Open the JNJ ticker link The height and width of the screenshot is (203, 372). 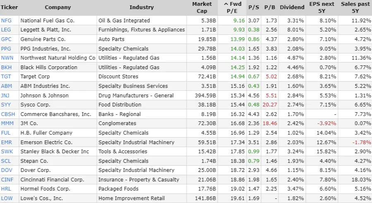pos(5,96)
